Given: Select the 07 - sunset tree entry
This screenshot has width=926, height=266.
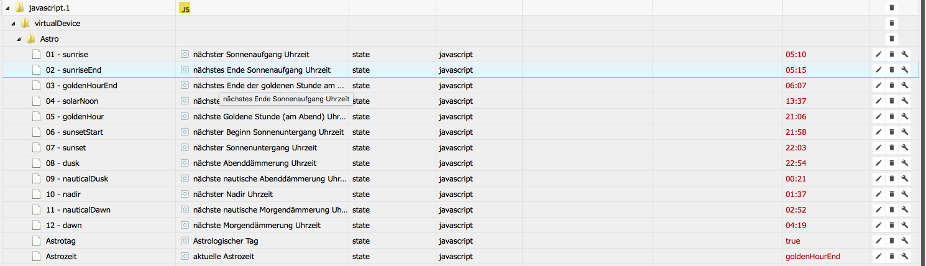Looking at the screenshot, I should coord(66,147).
